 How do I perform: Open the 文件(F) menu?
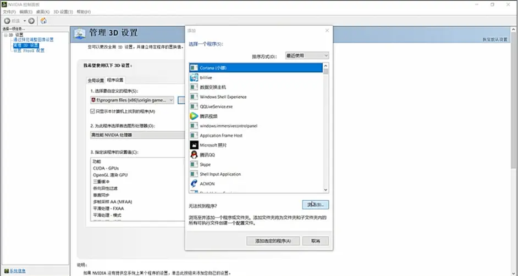(9, 12)
